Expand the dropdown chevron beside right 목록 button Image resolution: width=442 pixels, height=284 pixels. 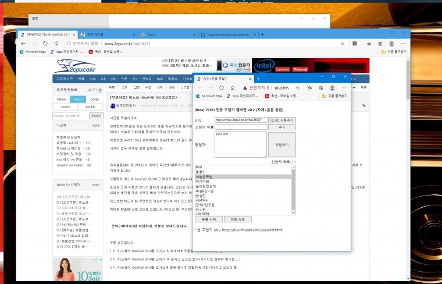[354, 88]
